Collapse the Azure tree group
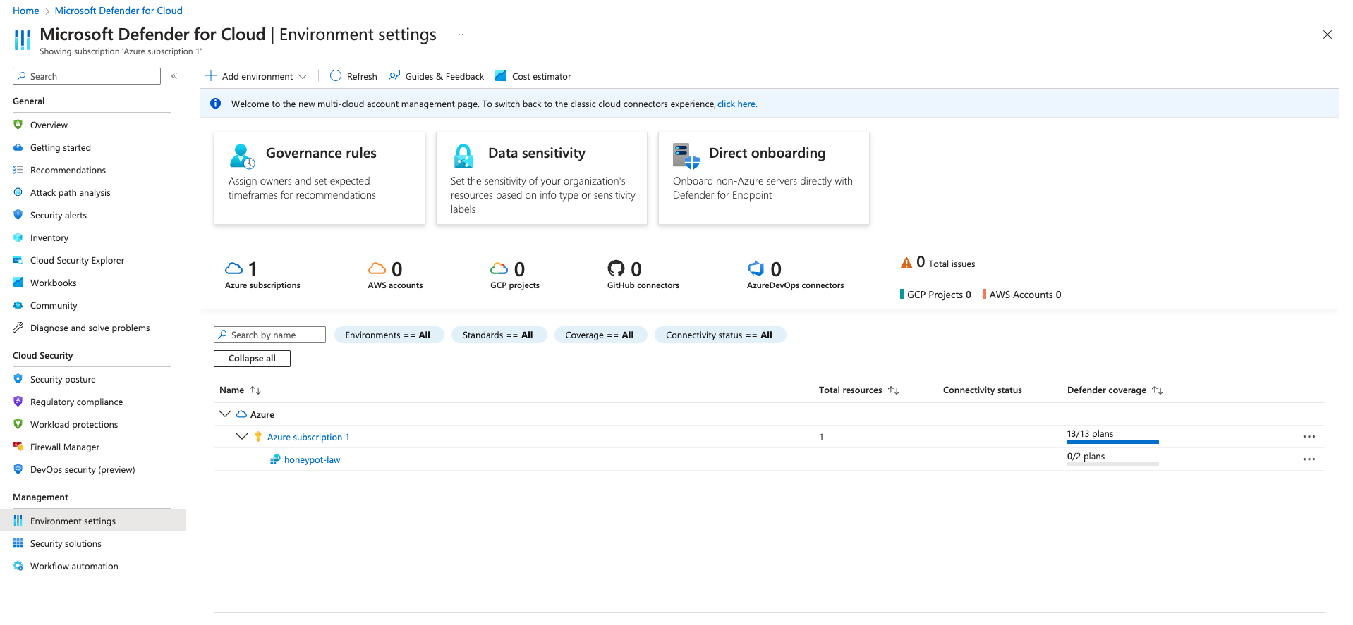 click(225, 414)
